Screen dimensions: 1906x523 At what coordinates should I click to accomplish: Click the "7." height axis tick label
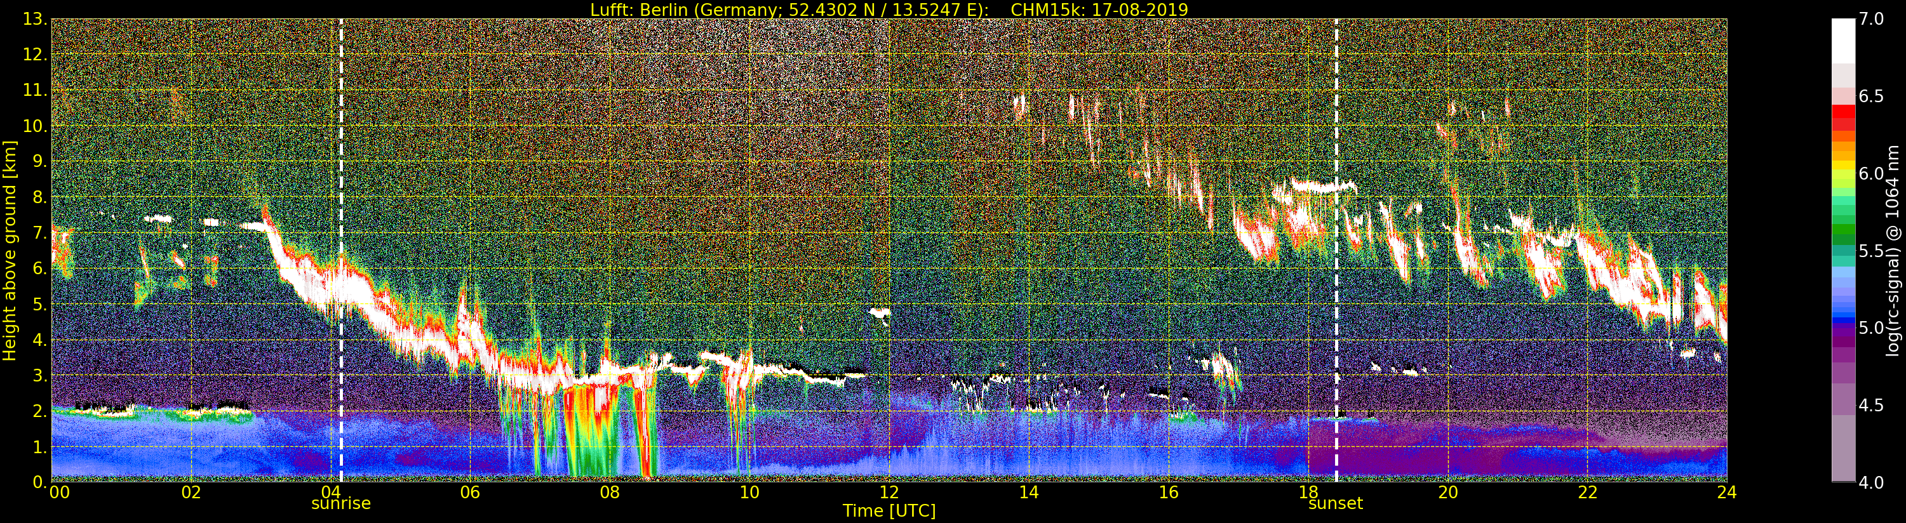[40, 233]
